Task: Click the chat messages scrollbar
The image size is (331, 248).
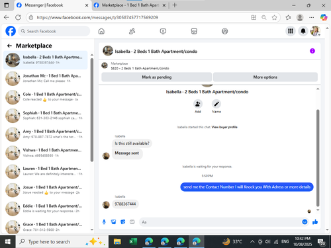Action: [318, 158]
